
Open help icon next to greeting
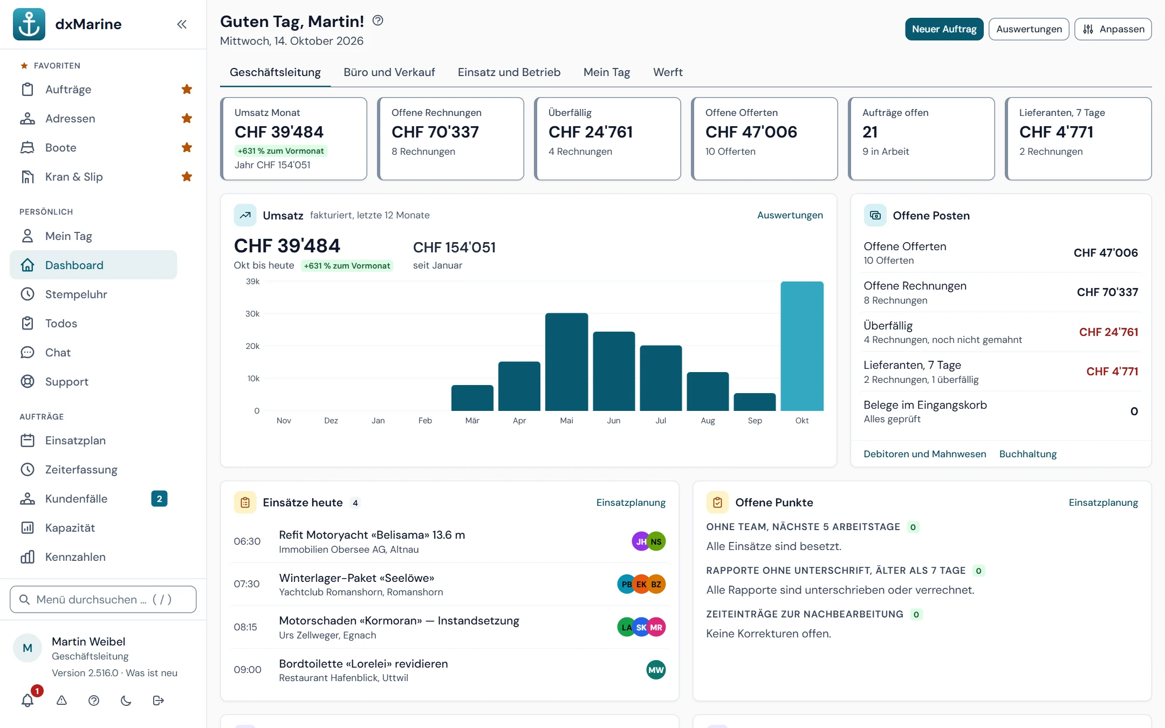pos(378,20)
